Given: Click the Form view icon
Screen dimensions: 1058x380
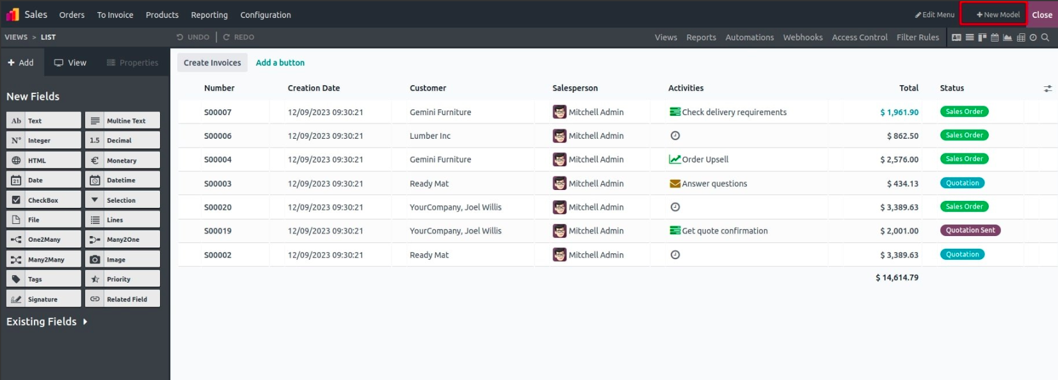Looking at the screenshot, I should 956,38.
